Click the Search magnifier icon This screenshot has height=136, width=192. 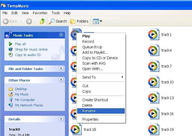pyautogui.click(x=52, y=21)
